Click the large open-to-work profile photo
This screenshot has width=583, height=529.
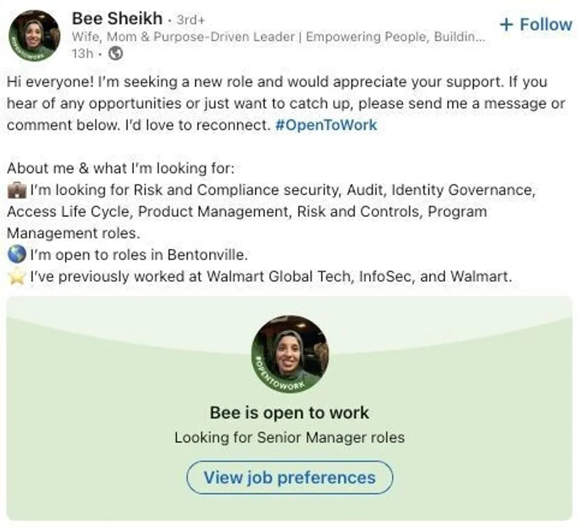290,354
